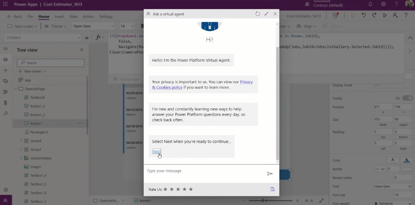Image resolution: width=415 pixels, height=205 pixels.
Task: Open the border style dropdown
Action: tap(379, 169)
